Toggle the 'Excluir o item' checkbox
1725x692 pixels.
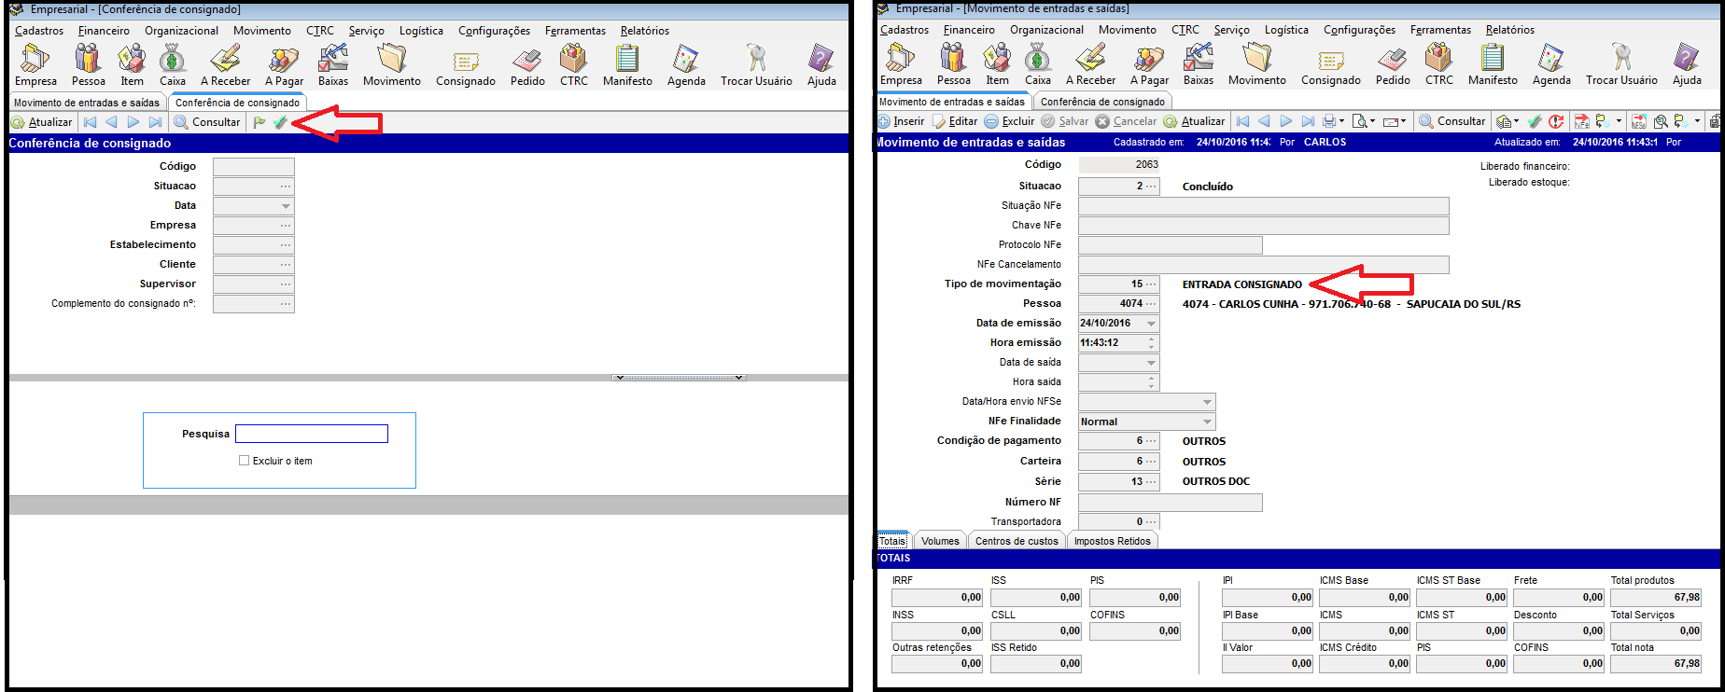[x=245, y=461]
